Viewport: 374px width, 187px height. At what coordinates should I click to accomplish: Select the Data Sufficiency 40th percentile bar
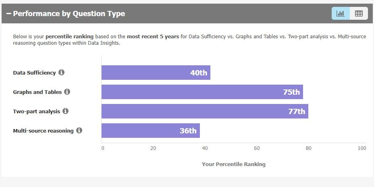[156, 73]
